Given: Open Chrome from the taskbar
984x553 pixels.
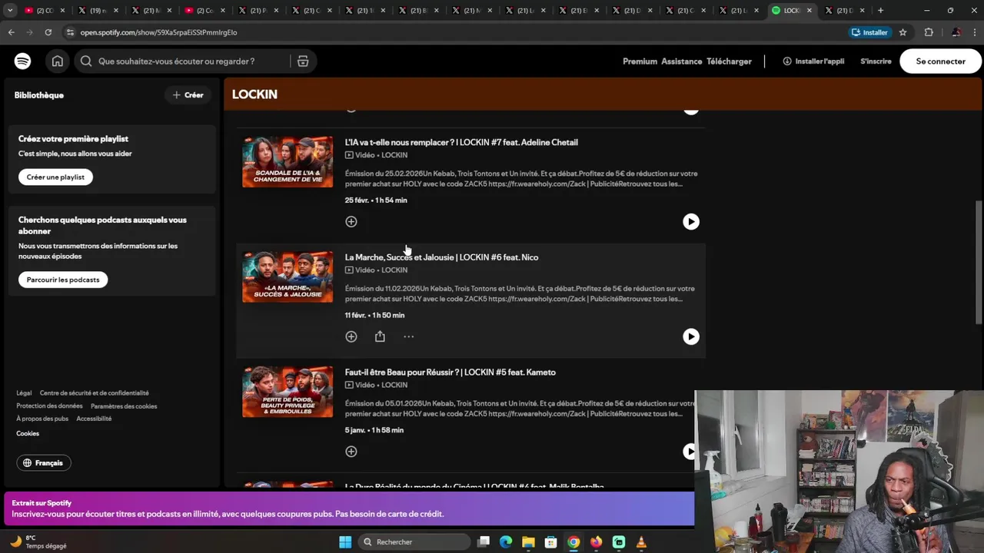Looking at the screenshot, I should point(573,542).
